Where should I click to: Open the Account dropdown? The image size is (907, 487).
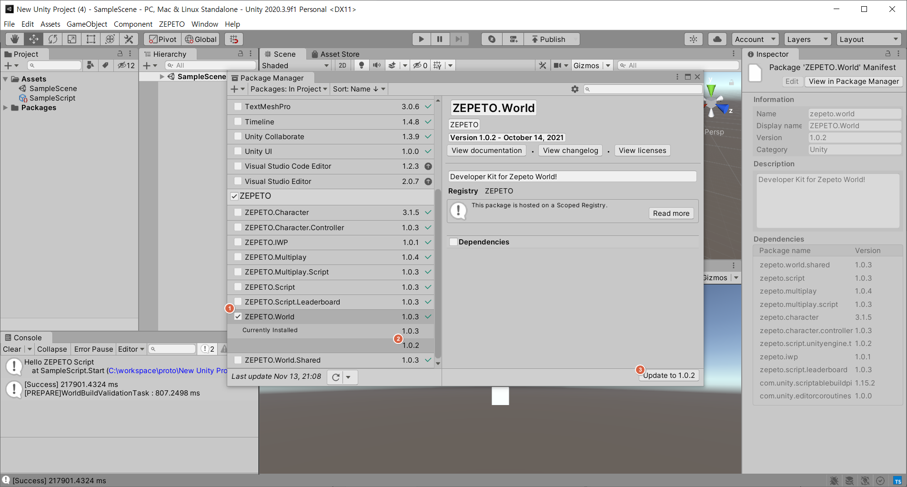[x=755, y=39]
